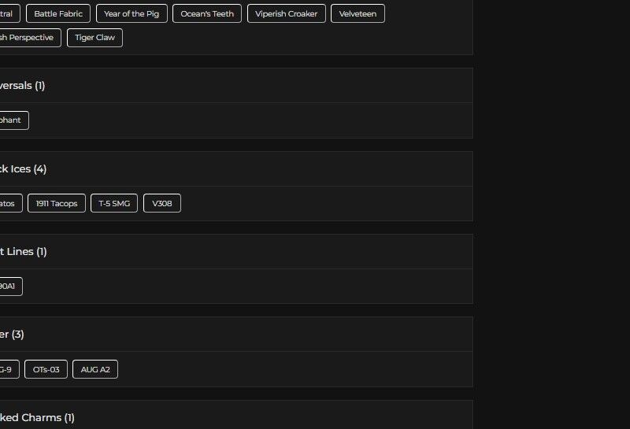The width and height of the screenshot is (630, 429).
Task: Select the AUG A2 tag
Action: (x=94, y=369)
